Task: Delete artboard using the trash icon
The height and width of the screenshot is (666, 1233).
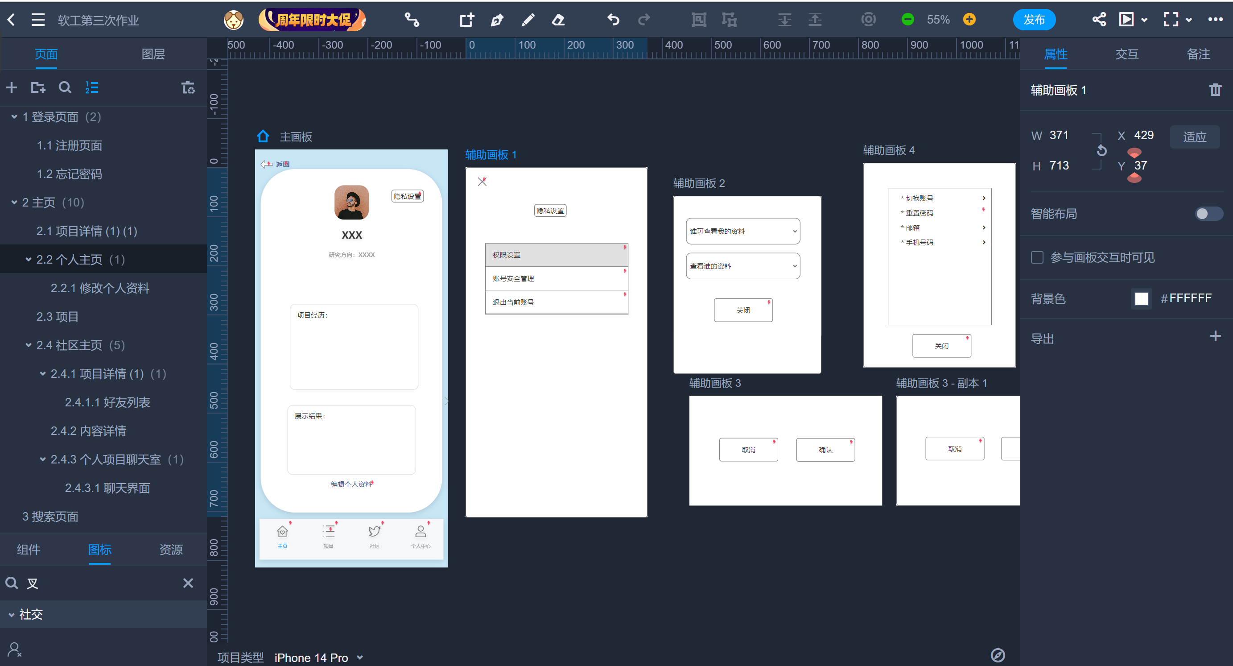Action: point(1215,90)
